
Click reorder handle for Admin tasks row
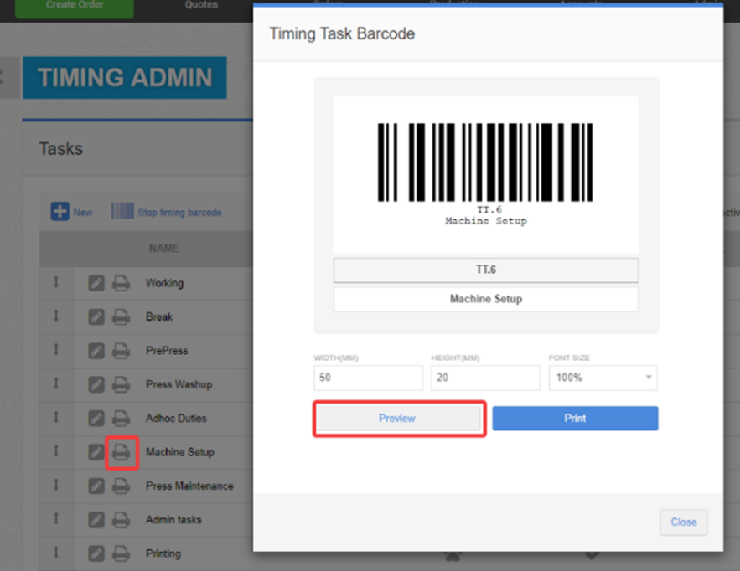pyautogui.click(x=56, y=518)
